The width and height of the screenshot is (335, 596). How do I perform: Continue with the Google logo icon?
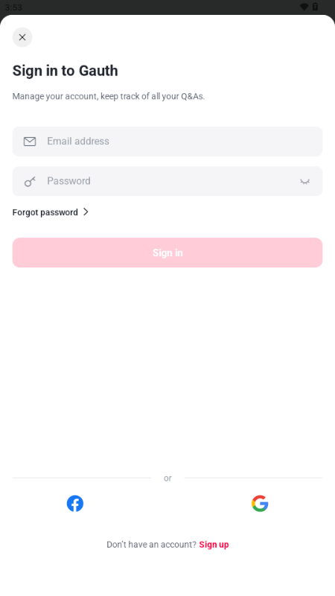(x=260, y=504)
